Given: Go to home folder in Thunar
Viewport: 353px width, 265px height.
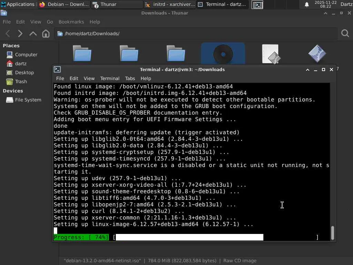Looking at the screenshot, I should [x=46, y=33].
